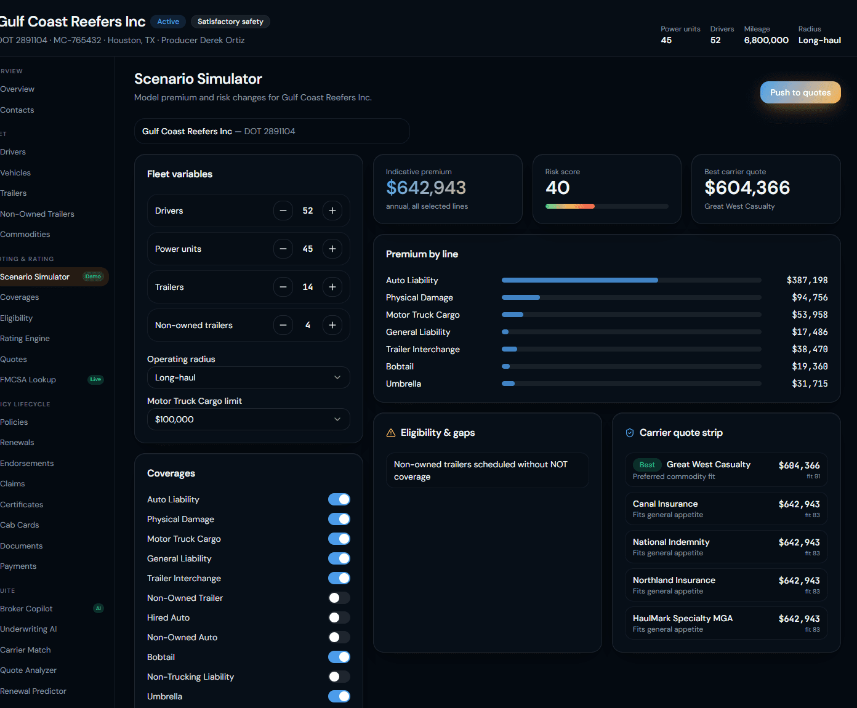Viewport: 857px width, 708px height.
Task: Click the Best carrier quote $604,366 value
Action: (x=747, y=188)
